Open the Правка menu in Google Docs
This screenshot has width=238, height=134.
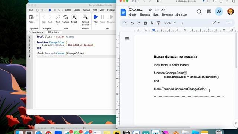(145, 15)
